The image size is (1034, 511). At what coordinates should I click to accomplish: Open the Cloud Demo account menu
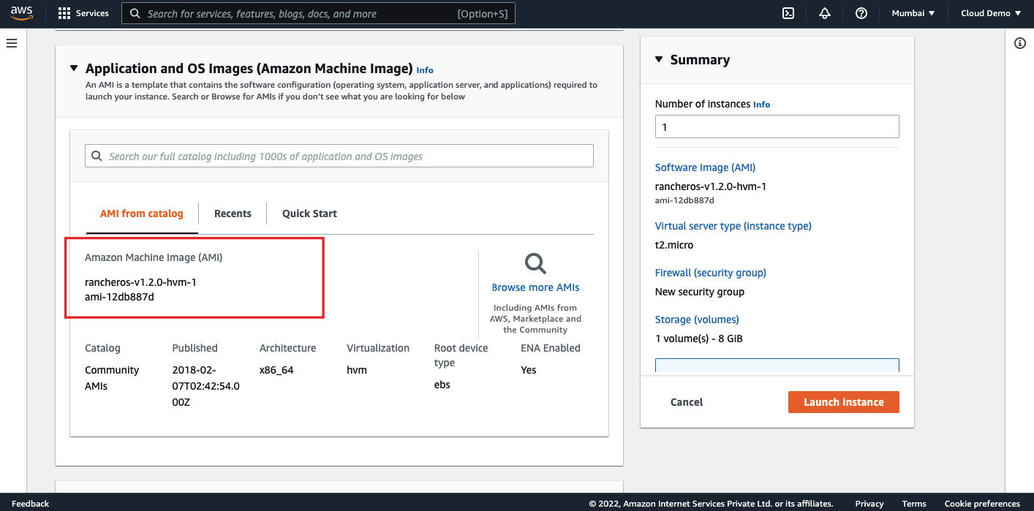coord(991,13)
